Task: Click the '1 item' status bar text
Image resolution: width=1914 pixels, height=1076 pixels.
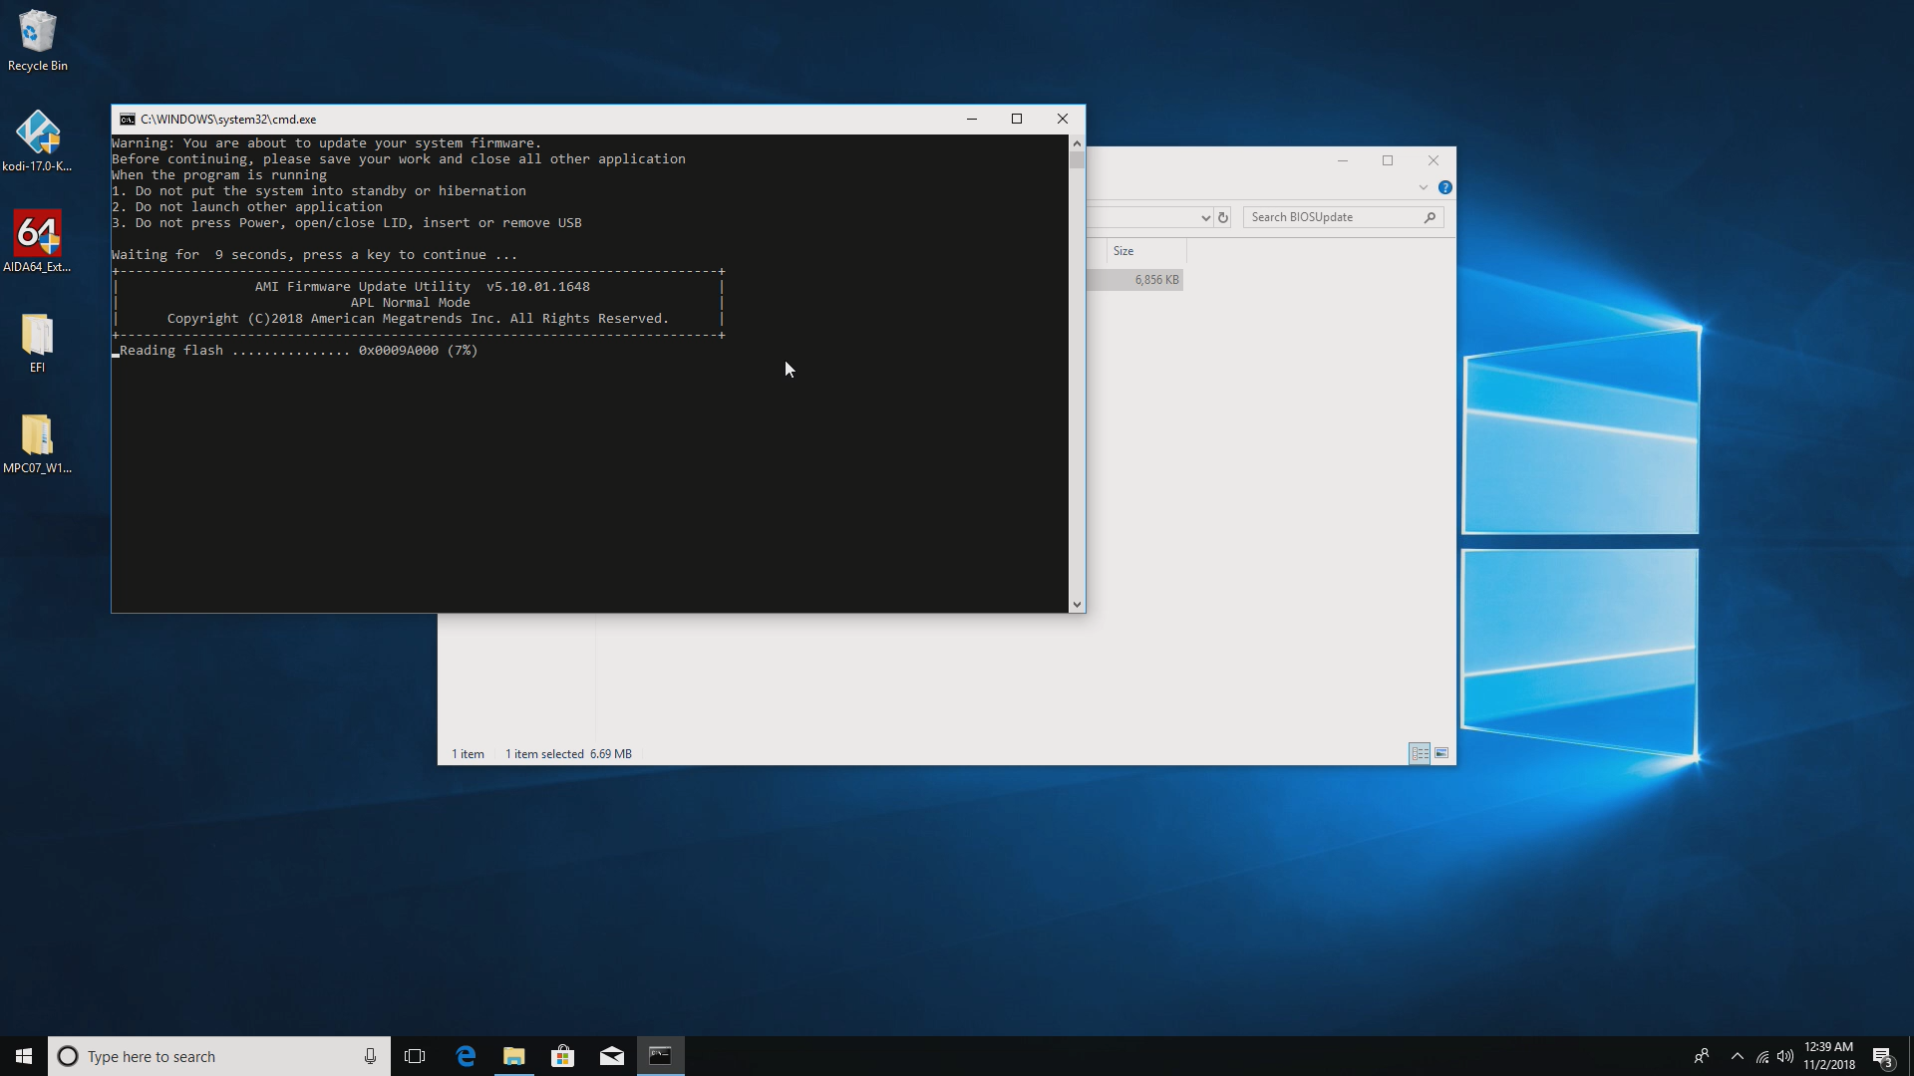Action: click(x=468, y=754)
